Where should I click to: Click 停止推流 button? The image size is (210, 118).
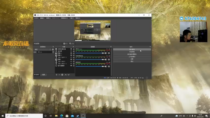(132, 49)
